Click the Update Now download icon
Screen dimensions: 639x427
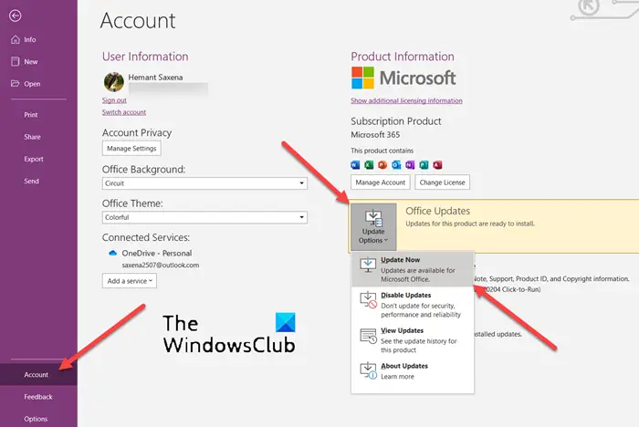(368, 265)
